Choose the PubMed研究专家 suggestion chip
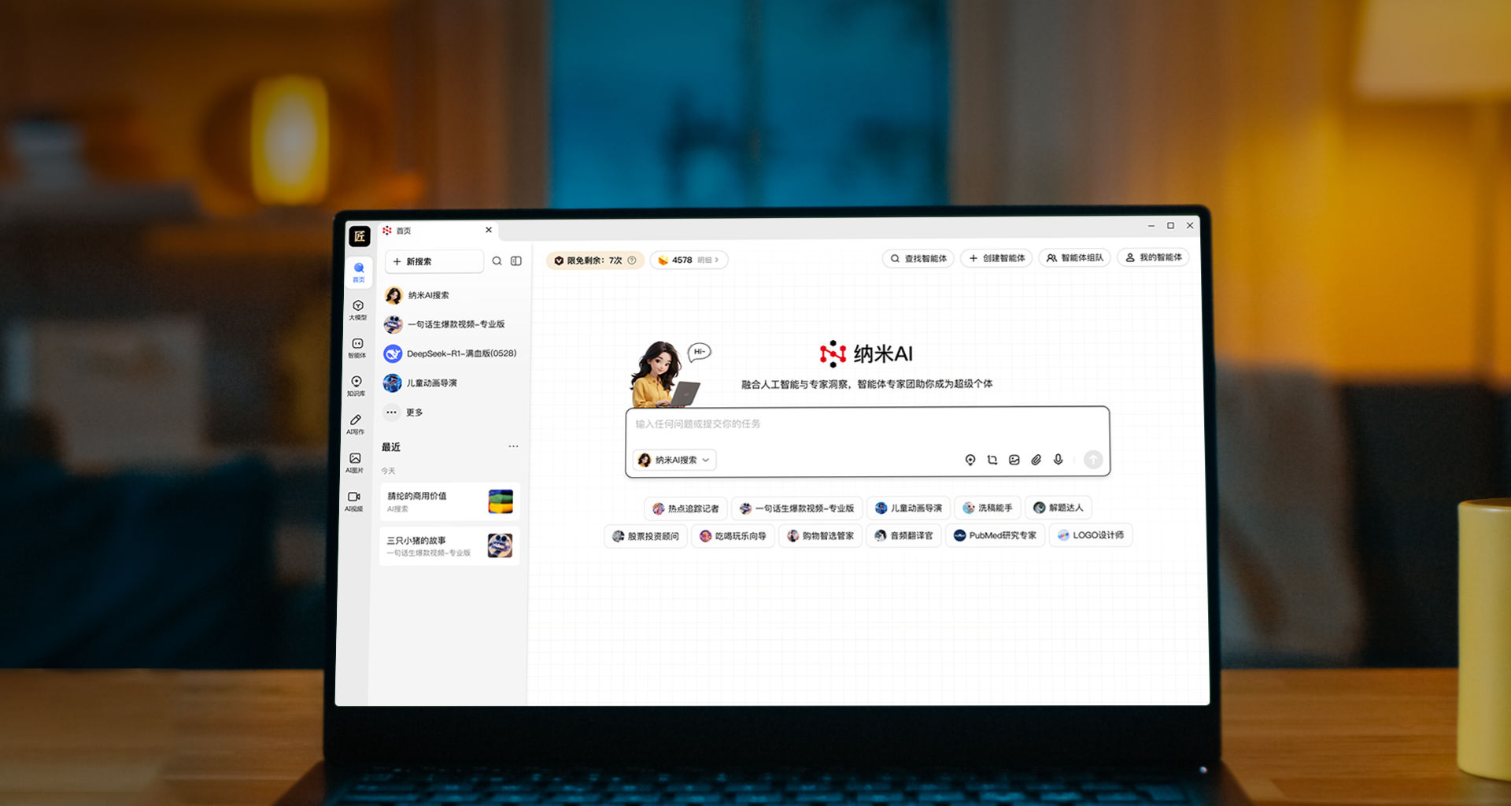 (x=995, y=535)
